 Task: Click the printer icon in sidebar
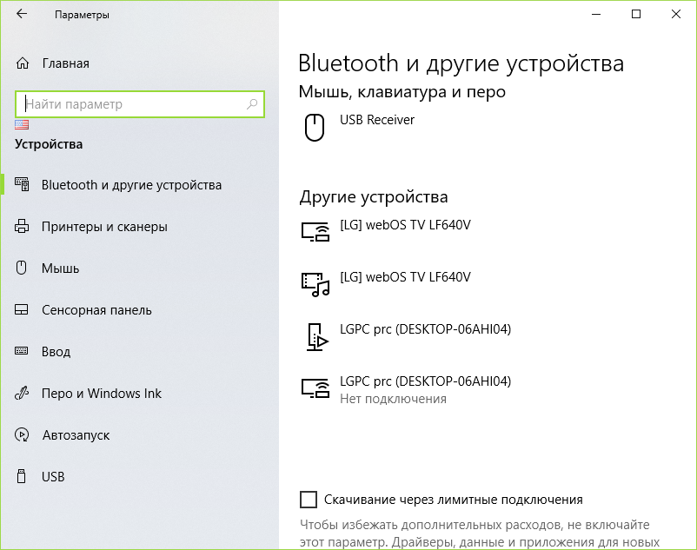click(22, 226)
